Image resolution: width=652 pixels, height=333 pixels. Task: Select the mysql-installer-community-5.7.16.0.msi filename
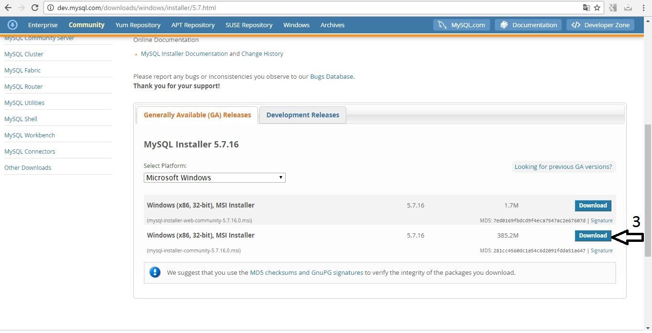point(194,250)
